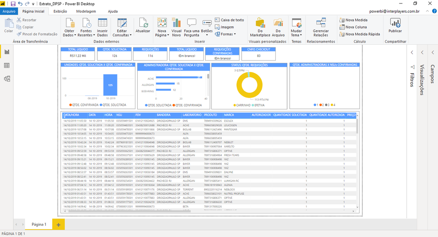Redo the action in the title bar

[x=27, y=4]
